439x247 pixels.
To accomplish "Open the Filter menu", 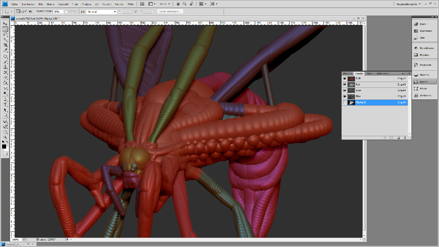I will [x=75, y=4].
